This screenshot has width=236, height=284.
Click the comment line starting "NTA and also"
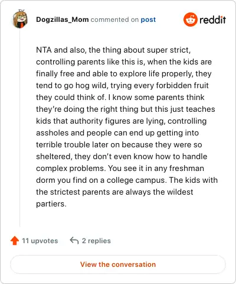(x=113, y=50)
